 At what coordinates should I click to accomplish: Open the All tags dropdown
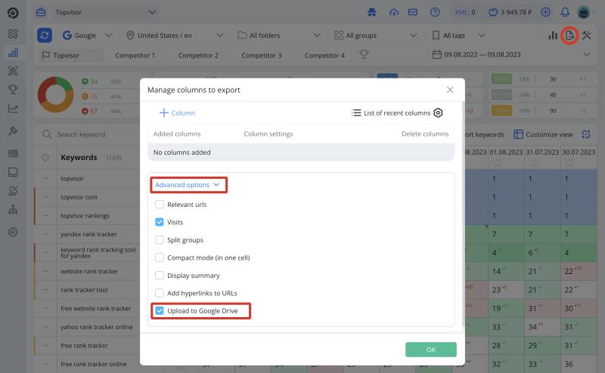coord(458,35)
